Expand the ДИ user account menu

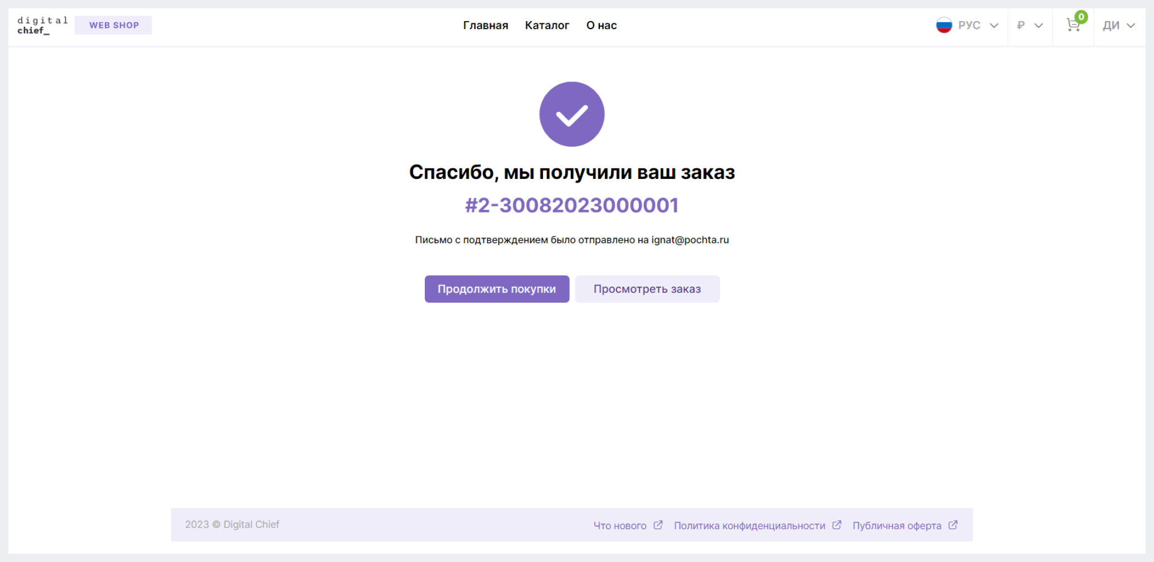(1119, 25)
